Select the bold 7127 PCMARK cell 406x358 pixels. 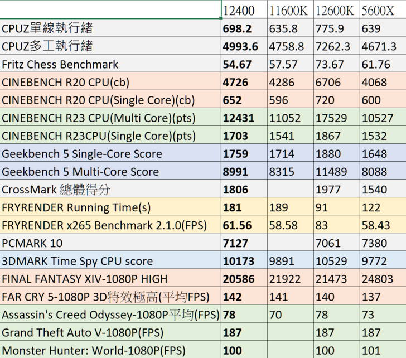click(244, 242)
